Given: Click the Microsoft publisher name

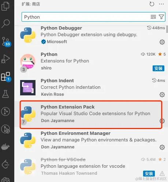Looking at the screenshot, I should [57, 42].
